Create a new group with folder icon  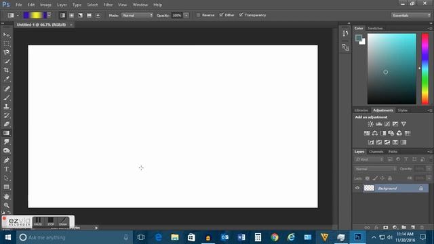point(404,228)
